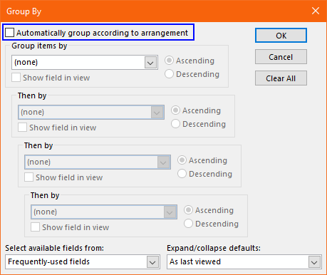Check Automatically group according to arrangement
Screen dimensions: 327x275
9,33
